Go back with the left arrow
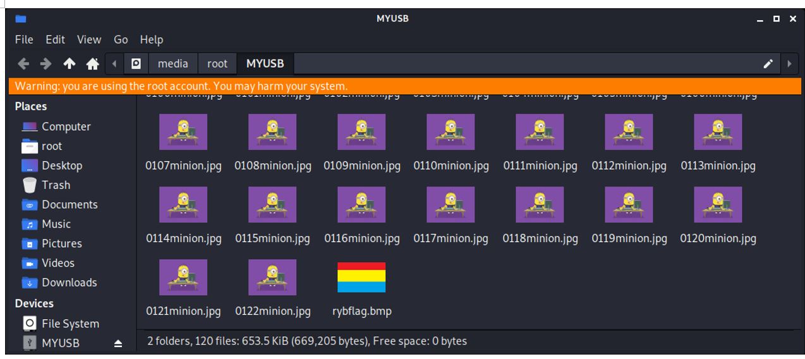 point(23,64)
